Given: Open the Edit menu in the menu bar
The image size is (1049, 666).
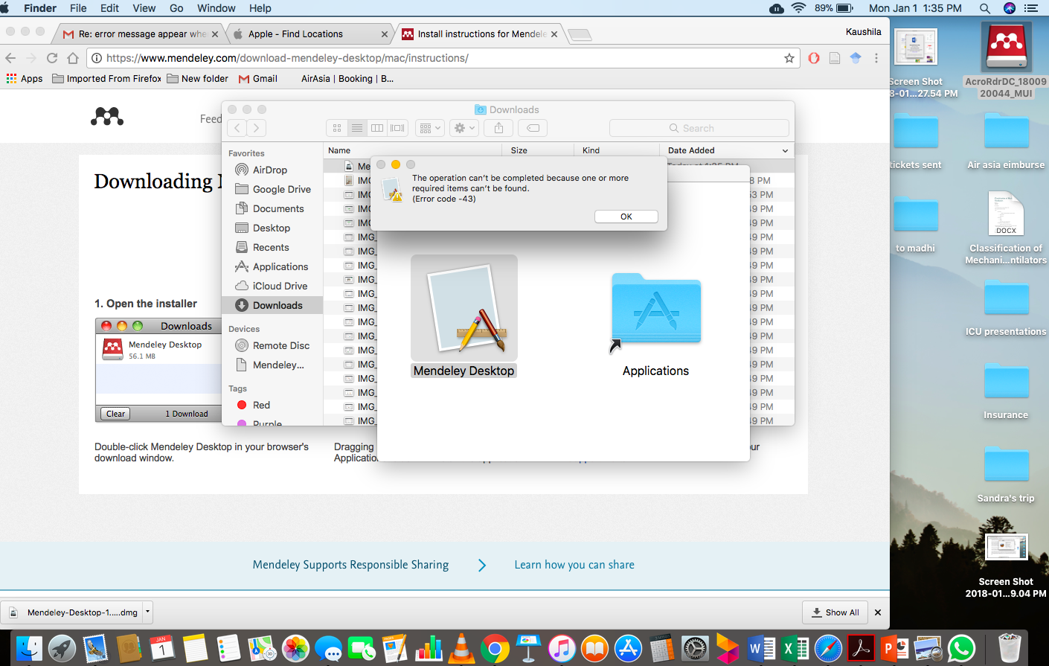Looking at the screenshot, I should point(109,8).
